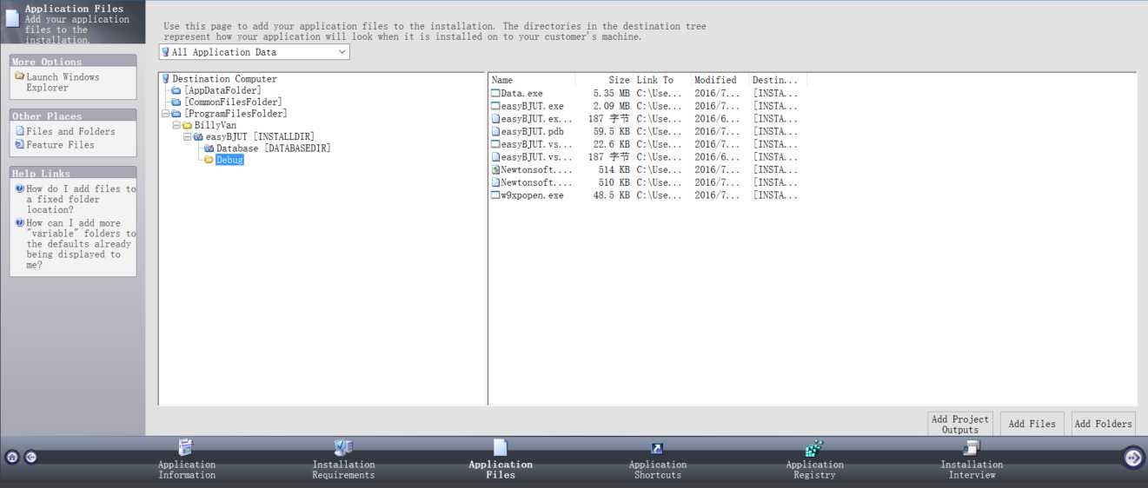Click the Destination Computer icon in tree

click(x=166, y=79)
